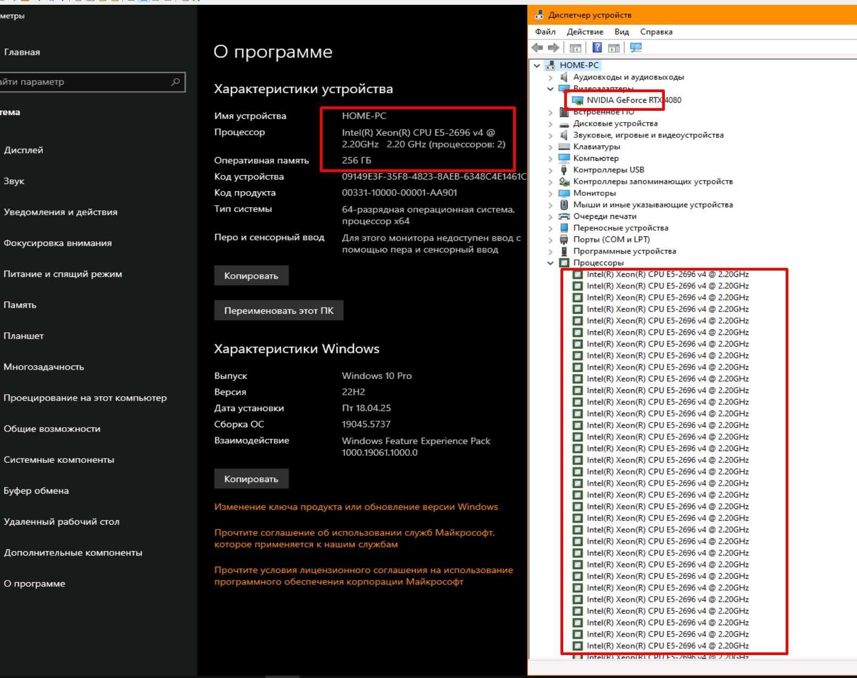The height and width of the screenshot is (678, 857).
Task: Go to Главная in Settings sidebar
Action: tap(22, 52)
